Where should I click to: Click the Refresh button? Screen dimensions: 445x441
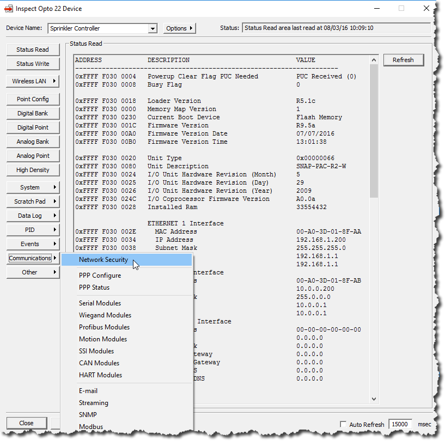pos(403,60)
